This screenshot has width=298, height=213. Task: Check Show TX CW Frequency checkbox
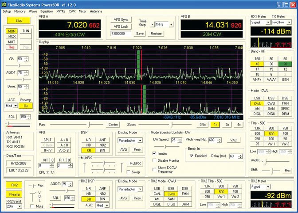point(154,169)
